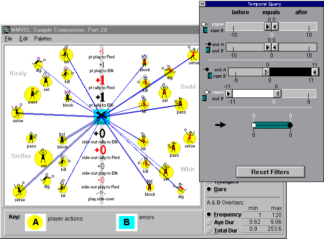324x239 pixels.
Task: Click the 'side-out rally to Red' outcome
Action: 100,152
